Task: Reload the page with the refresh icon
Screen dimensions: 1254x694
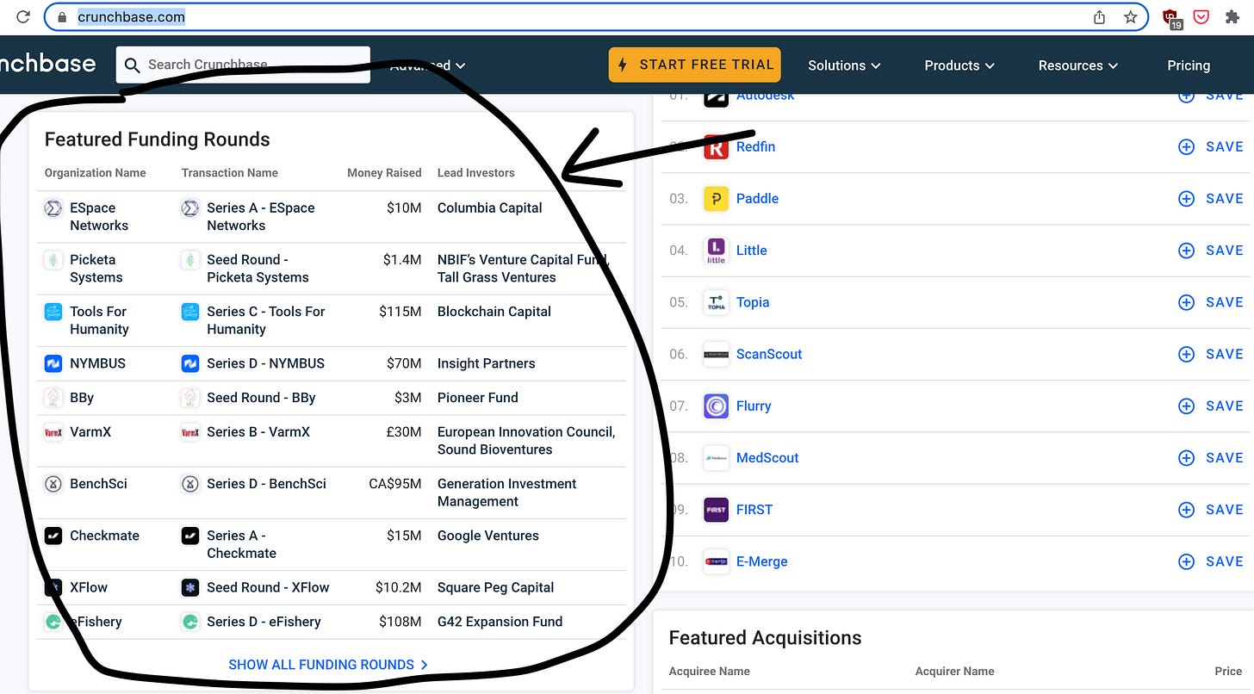Action: [x=23, y=16]
